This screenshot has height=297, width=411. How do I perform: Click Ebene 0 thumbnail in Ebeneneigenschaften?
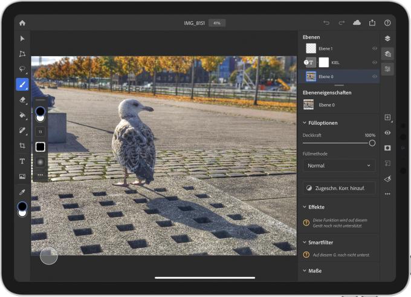[308, 105]
